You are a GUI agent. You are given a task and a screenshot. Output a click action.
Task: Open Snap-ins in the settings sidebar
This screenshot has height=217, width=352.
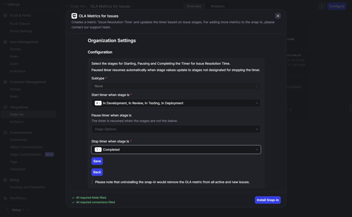pyautogui.click(x=17, y=115)
